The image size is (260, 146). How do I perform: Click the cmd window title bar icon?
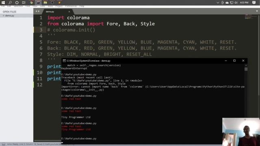tap(64, 61)
